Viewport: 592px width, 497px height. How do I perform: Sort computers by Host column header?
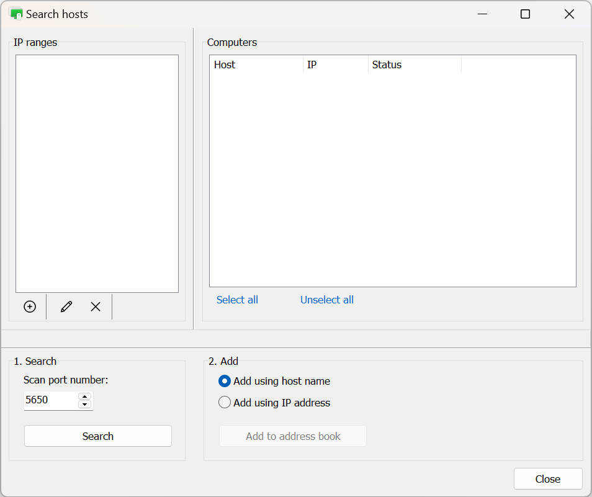[x=257, y=65]
